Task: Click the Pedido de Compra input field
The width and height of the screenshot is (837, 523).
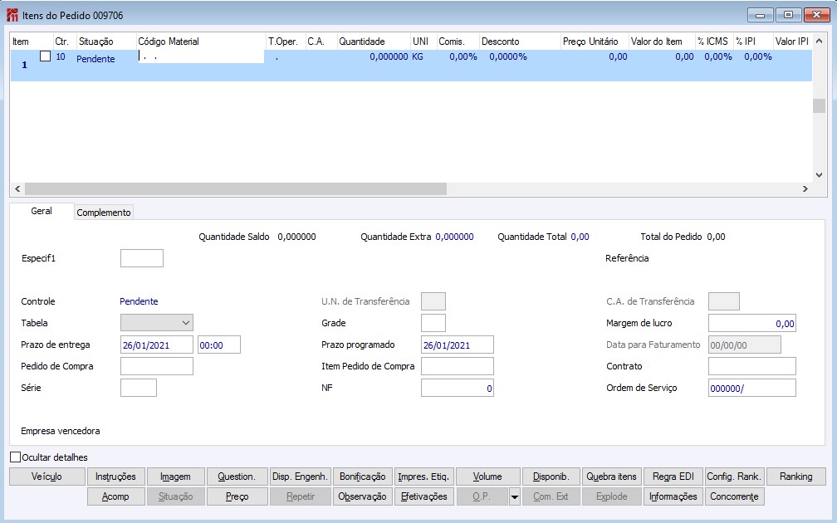Action: [x=157, y=366]
